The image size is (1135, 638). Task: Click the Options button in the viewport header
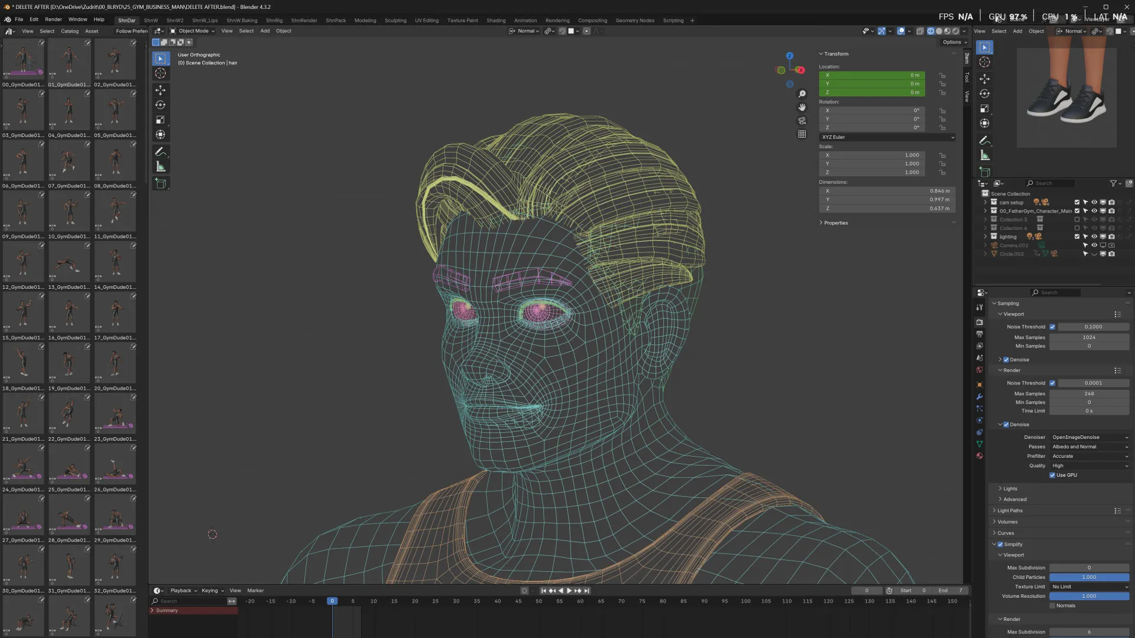pyautogui.click(x=953, y=42)
